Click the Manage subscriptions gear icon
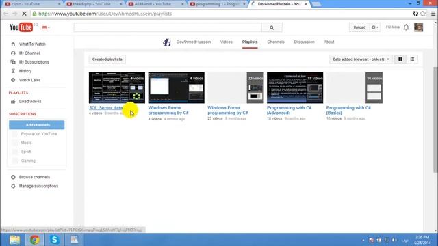Screen dimensions: 438x246 (13, 186)
